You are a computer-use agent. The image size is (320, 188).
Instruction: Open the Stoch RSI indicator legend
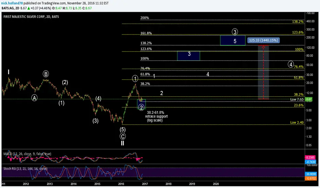[25, 169]
